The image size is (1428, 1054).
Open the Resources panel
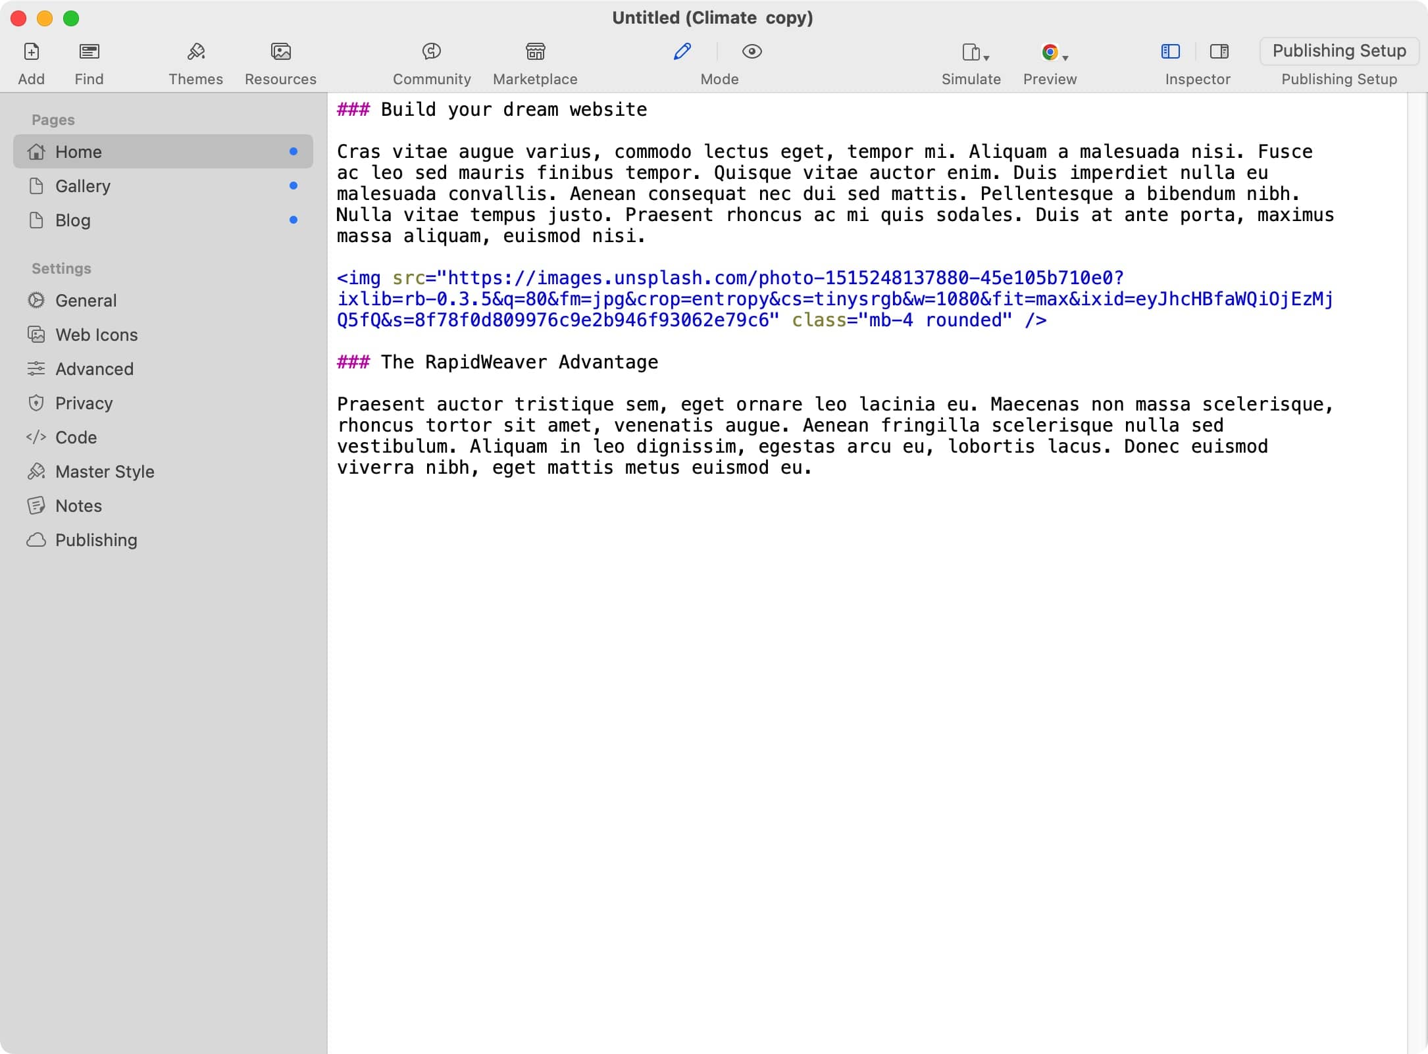point(280,51)
